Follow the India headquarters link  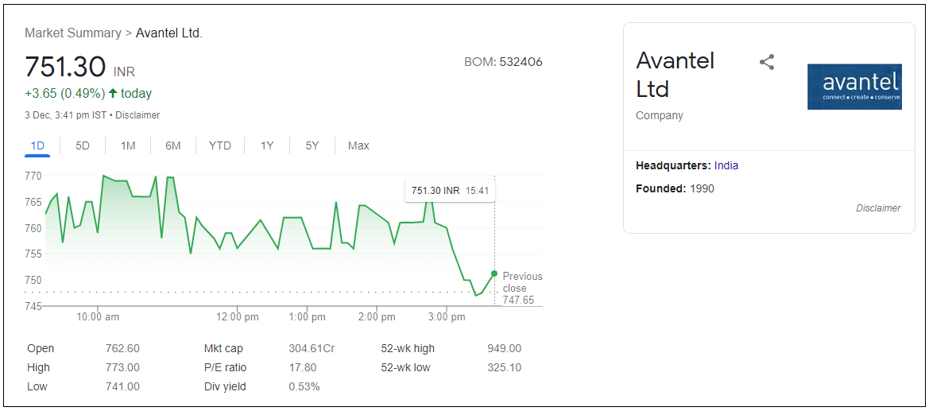pos(726,165)
